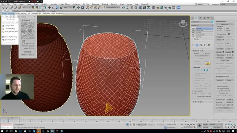Click Configure Modifier Sets icon
The width and height of the screenshot is (237, 133).
[209, 45]
